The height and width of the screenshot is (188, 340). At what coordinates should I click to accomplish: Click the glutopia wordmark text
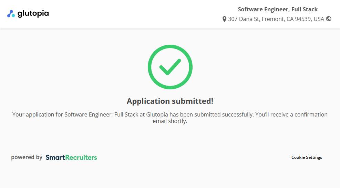pyautogui.click(x=33, y=14)
